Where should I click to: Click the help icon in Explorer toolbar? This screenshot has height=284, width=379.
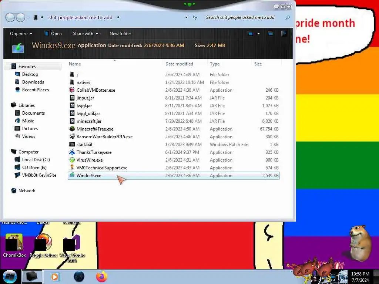click(x=284, y=34)
